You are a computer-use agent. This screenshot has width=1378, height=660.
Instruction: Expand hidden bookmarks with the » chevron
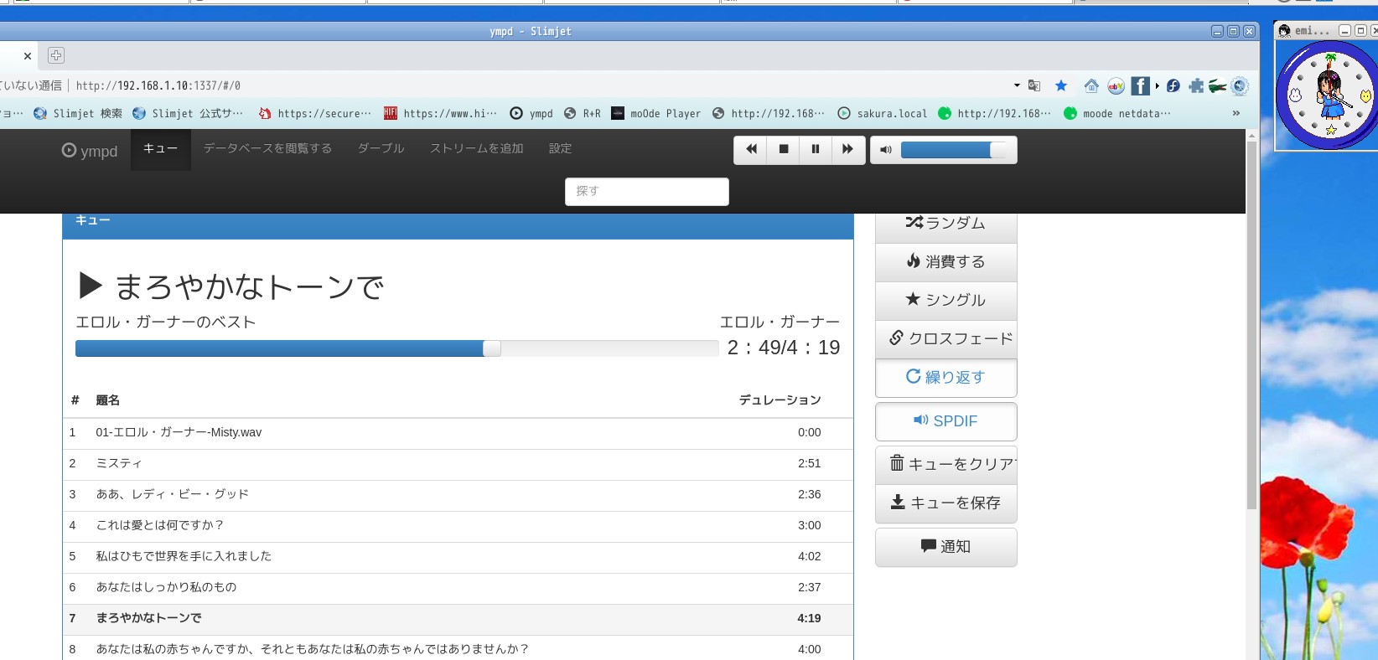click(x=1236, y=113)
